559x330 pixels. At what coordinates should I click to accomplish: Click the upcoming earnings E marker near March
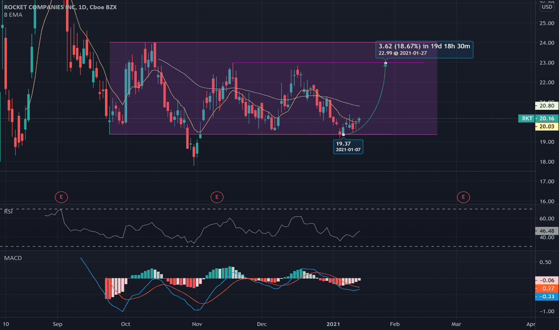click(x=464, y=197)
